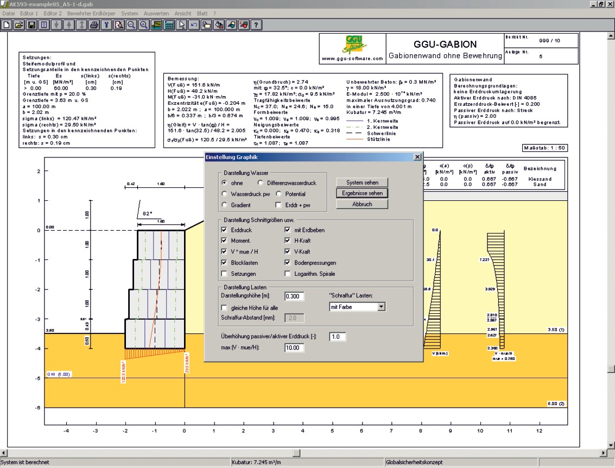Select the Save file icon
Image resolution: width=615 pixels, height=468 pixels.
31,24
